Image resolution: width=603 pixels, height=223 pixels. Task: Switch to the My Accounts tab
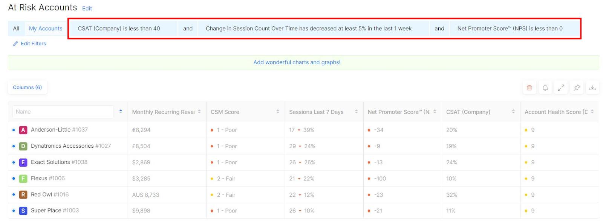[x=46, y=29]
